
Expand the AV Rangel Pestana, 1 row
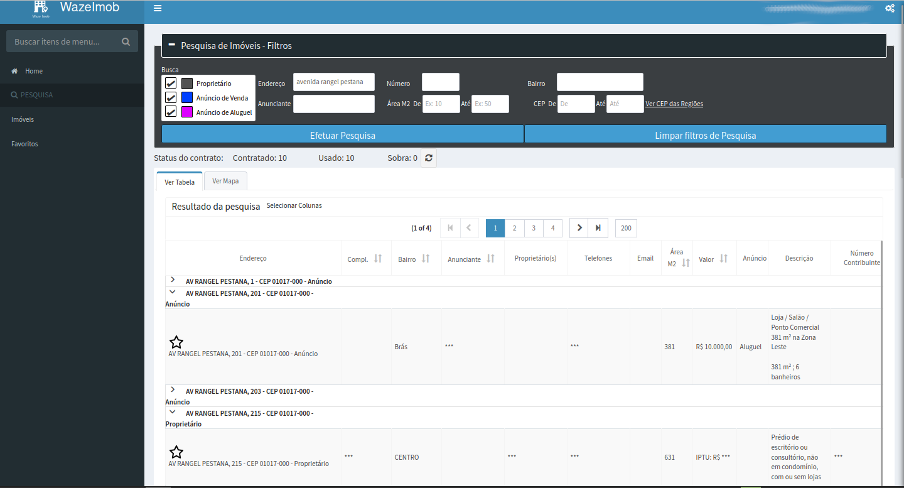(x=173, y=279)
